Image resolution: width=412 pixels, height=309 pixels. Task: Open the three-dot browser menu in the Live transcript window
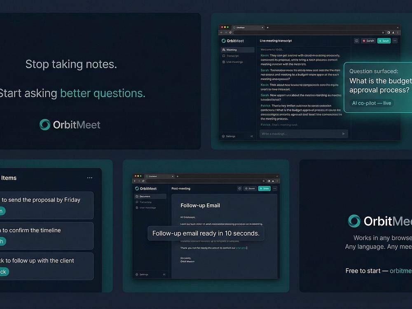pos(398,33)
